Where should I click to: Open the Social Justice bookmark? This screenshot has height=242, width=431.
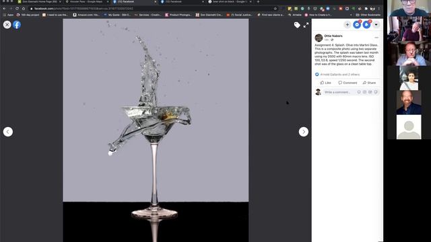tap(240, 15)
